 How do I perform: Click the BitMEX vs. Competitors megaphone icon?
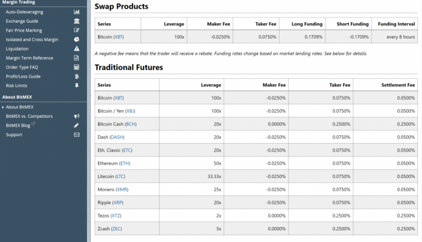point(76,116)
